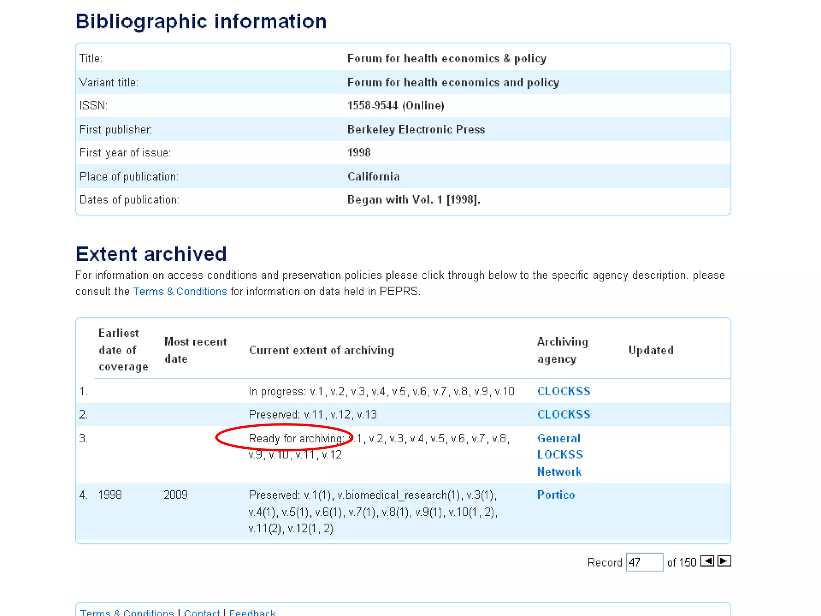
Task: Open CLOCKSS agency link in row 2
Action: pos(564,414)
